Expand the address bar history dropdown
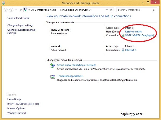Viewport: 161px width, 120px height. (x=107, y=10)
